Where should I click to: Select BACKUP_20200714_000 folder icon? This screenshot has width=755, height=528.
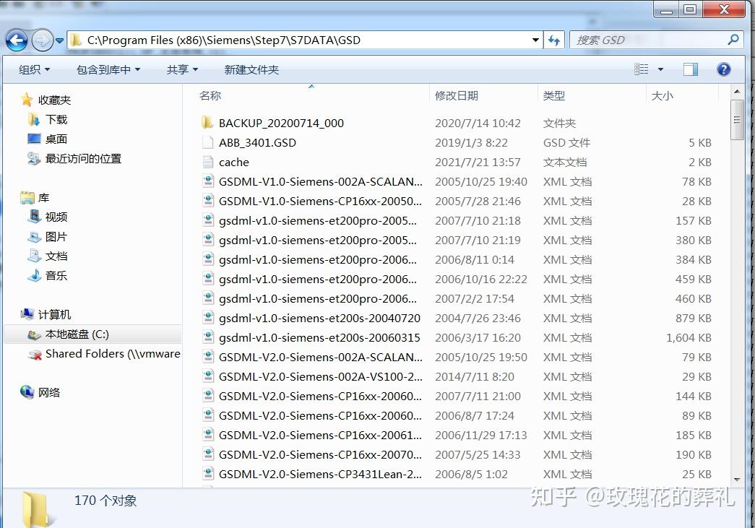[207, 123]
